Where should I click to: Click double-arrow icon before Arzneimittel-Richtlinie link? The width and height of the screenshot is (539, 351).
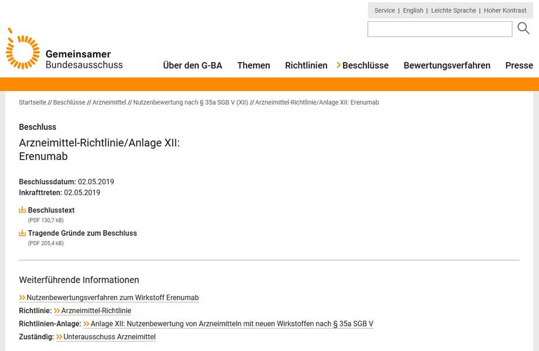click(57, 311)
